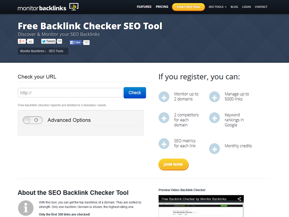Image resolution: width=289 pixels, height=217 pixels.
Task: Click the blue Check button
Action: [135, 93]
